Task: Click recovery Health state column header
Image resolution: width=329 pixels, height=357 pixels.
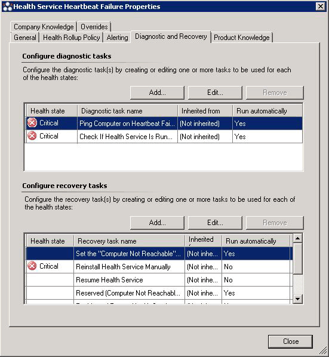Action: coord(50,241)
